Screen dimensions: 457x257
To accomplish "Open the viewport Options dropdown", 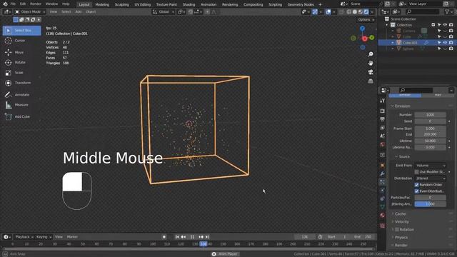I will click(366, 19).
